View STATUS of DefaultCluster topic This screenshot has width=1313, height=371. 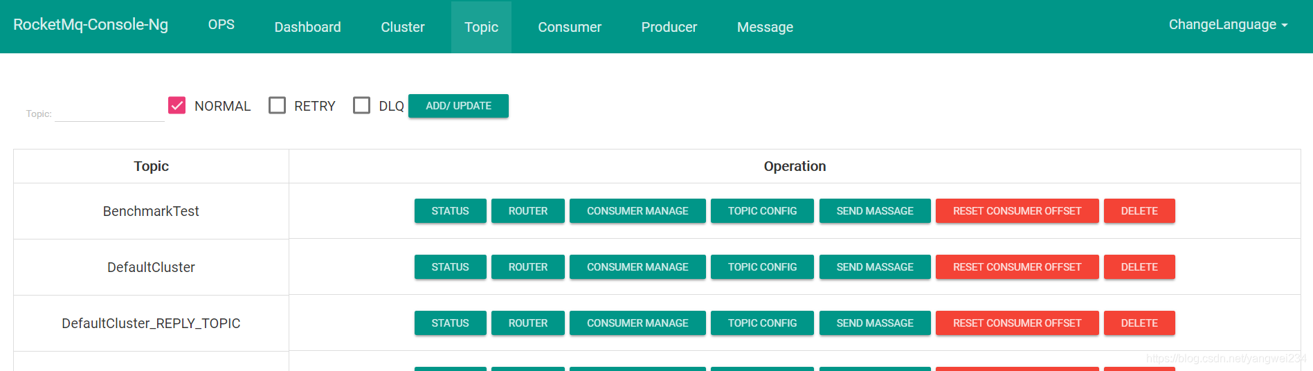click(450, 267)
